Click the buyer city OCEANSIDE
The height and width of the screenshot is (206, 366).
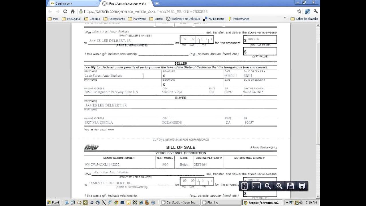172,122
